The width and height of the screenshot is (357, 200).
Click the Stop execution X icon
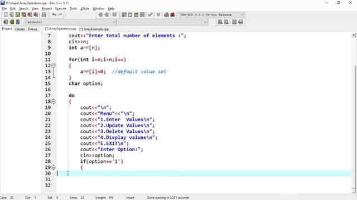point(158,15)
